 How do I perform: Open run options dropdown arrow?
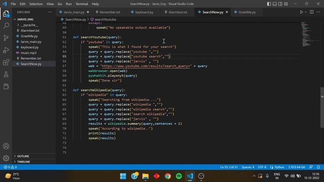pyautogui.click(x=306, y=12)
